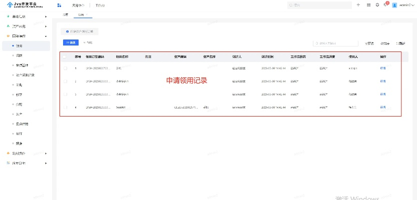Click row 1 time 2023-05-30 14:42:44
The width and height of the screenshot is (417, 200).
(x=273, y=68)
